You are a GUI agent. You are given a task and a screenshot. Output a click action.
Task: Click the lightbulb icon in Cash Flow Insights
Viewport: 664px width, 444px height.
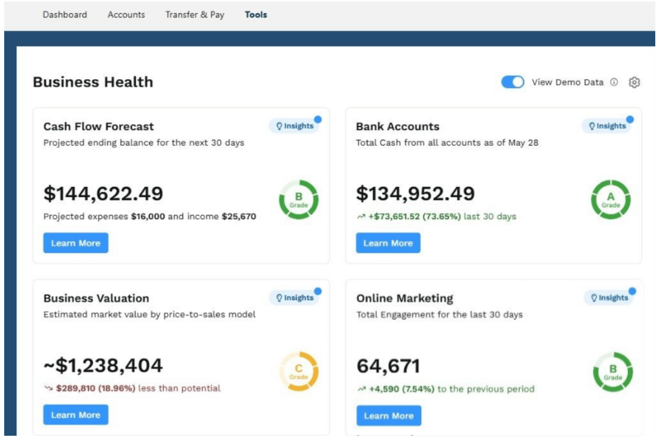coord(279,126)
